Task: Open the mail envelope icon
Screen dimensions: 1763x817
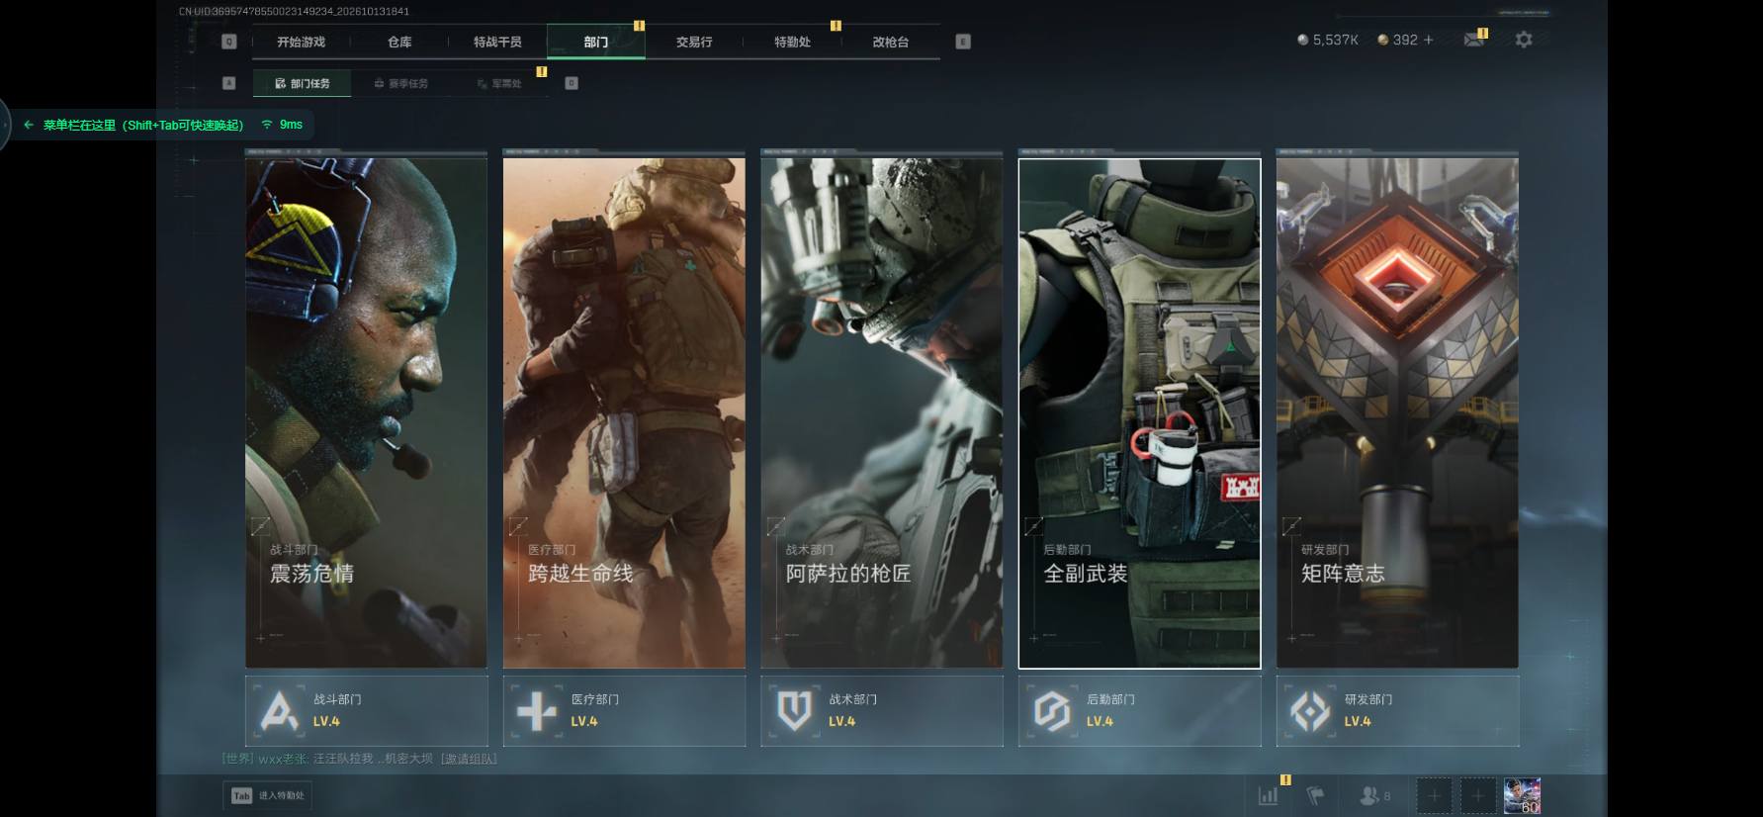Action: click(x=1473, y=40)
